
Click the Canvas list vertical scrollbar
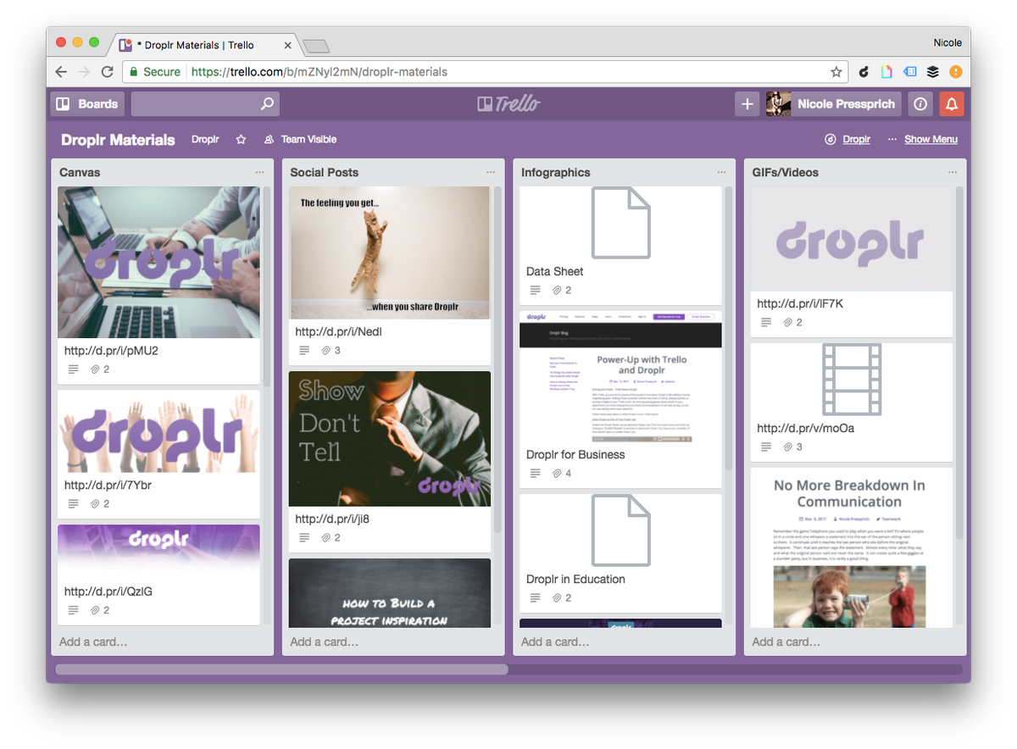pos(267,288)
